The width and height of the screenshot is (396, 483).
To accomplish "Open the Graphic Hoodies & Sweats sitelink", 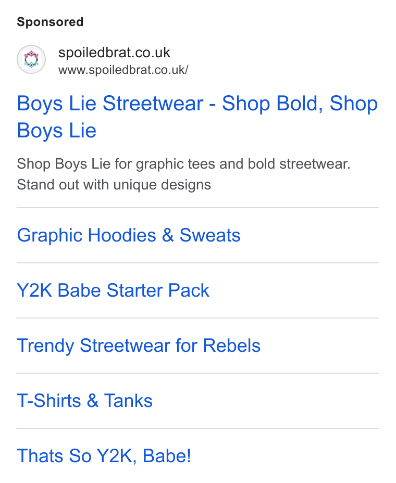I will [129, 236].
